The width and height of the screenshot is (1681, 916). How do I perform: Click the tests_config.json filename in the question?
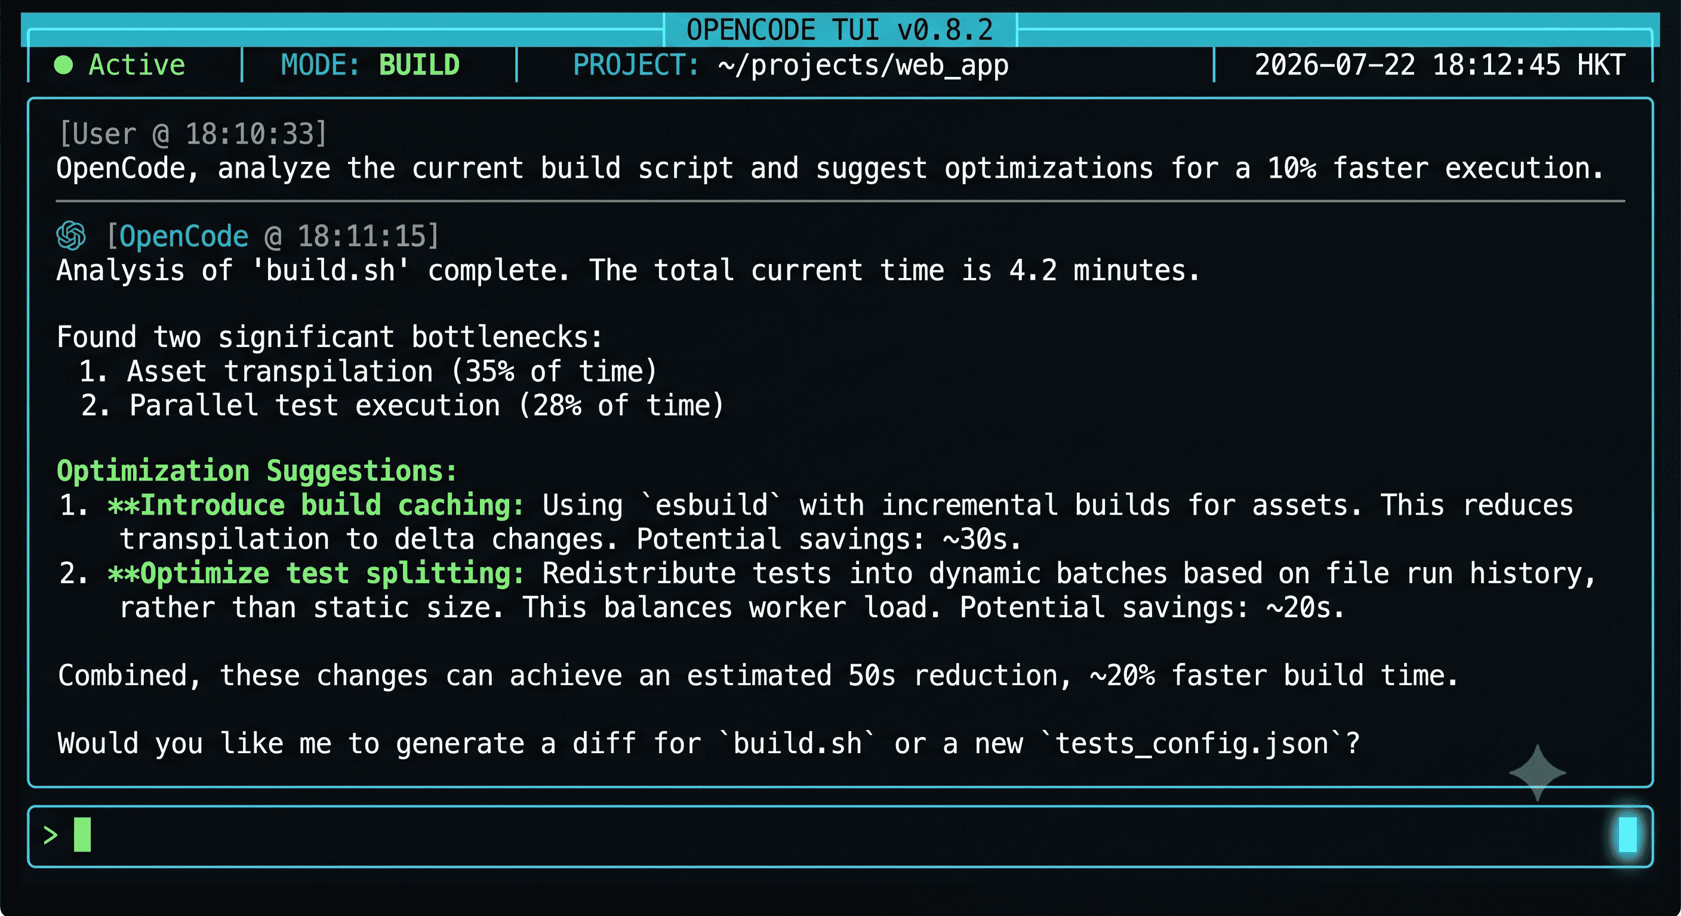1192,744
